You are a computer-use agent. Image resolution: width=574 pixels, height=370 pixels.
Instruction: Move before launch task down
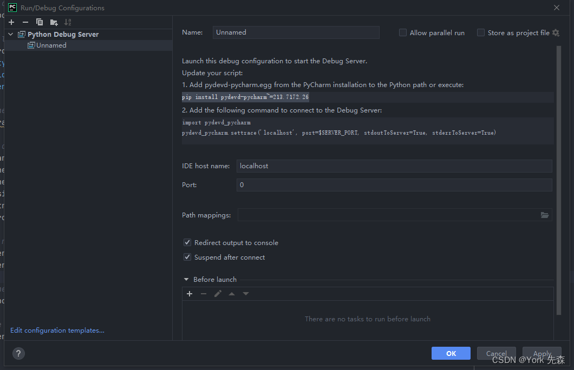pyautogui.click(x=246, y=294)
